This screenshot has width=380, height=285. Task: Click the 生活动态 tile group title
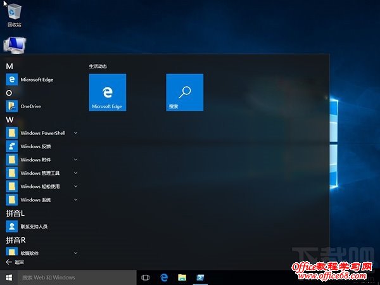(x=98, y=66)
